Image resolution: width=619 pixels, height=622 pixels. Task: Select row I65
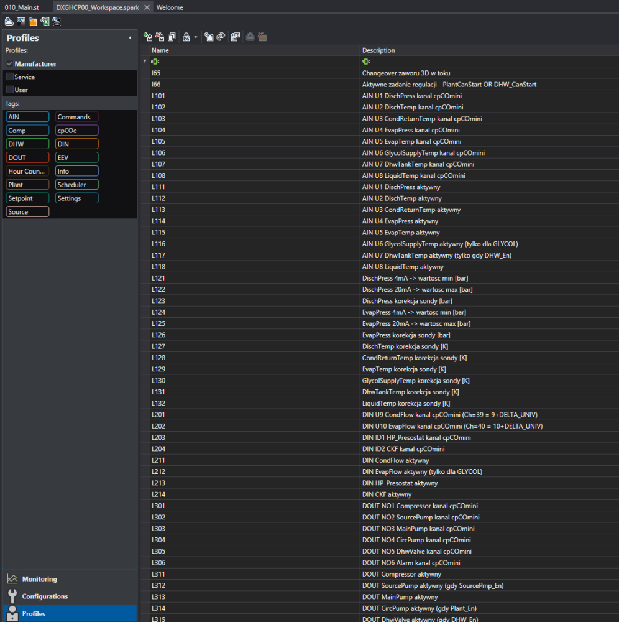380,73
